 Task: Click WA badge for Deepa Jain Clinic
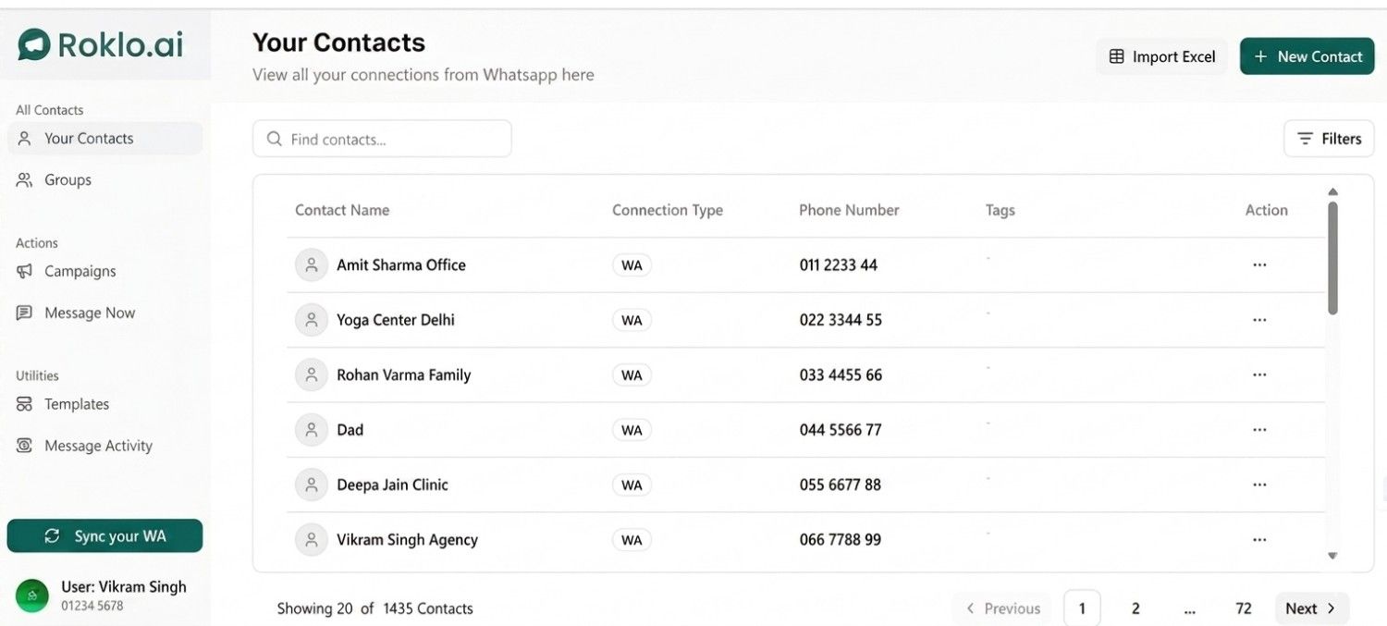click(632, 485)
